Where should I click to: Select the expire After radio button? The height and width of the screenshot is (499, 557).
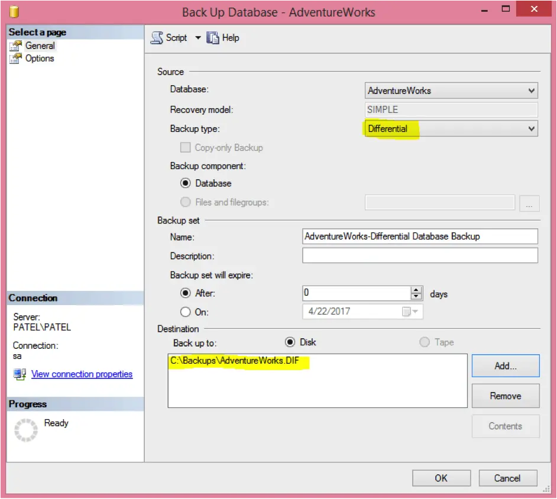click(x=186, y=293)
